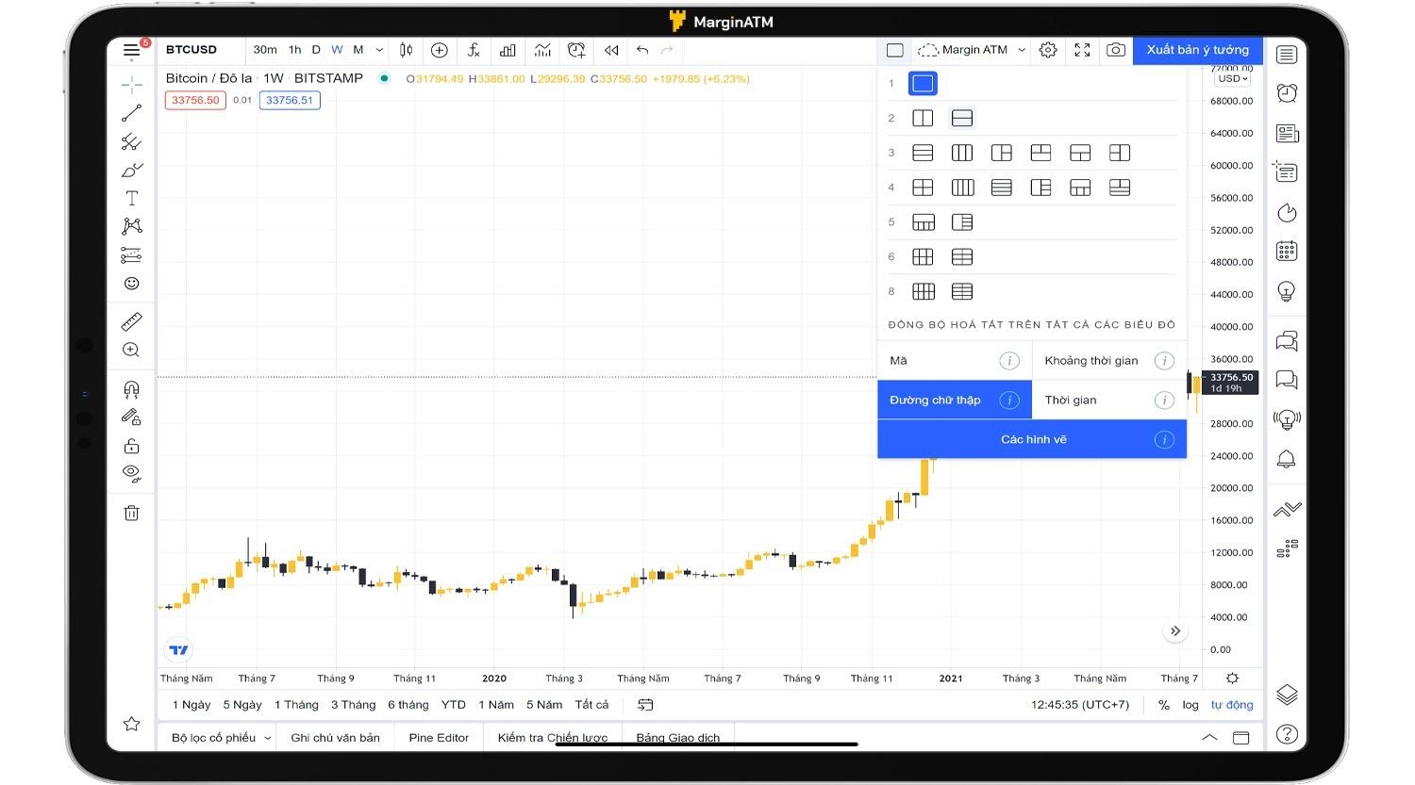The height and width of the screenshot is (785, 1415).
Task: Enter fullscreen mode
Action: pos(1082,50)
